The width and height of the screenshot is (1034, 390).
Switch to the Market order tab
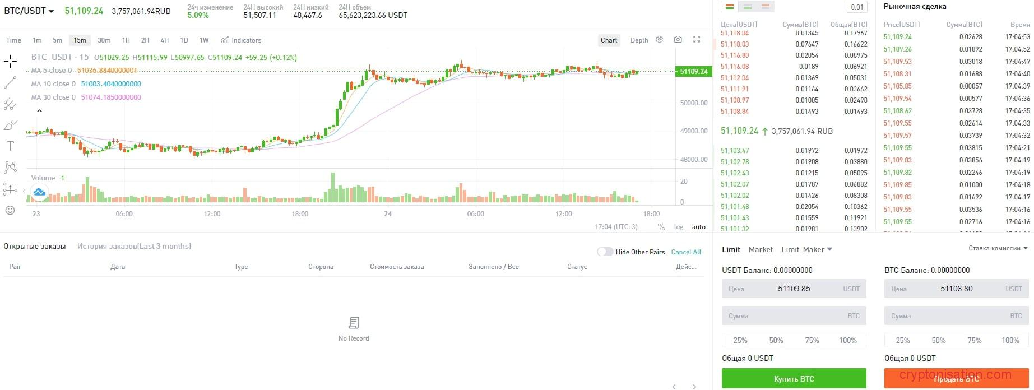pyautogui.click(x=761, y=249)
